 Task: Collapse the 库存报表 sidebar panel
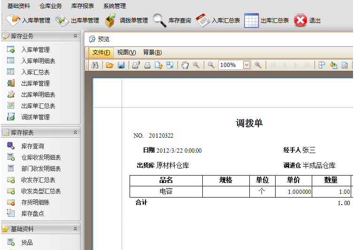75,132
